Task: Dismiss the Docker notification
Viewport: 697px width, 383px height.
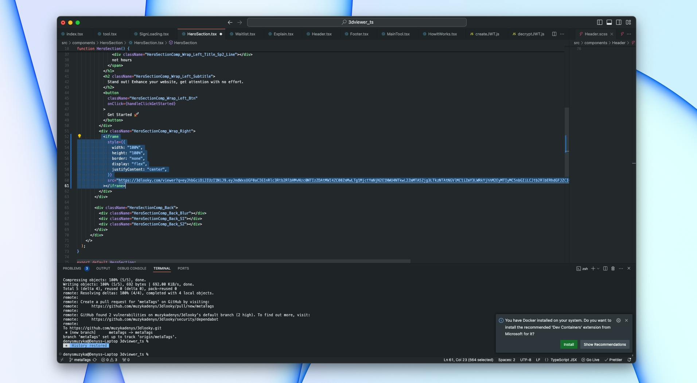Action: (626, 320)
